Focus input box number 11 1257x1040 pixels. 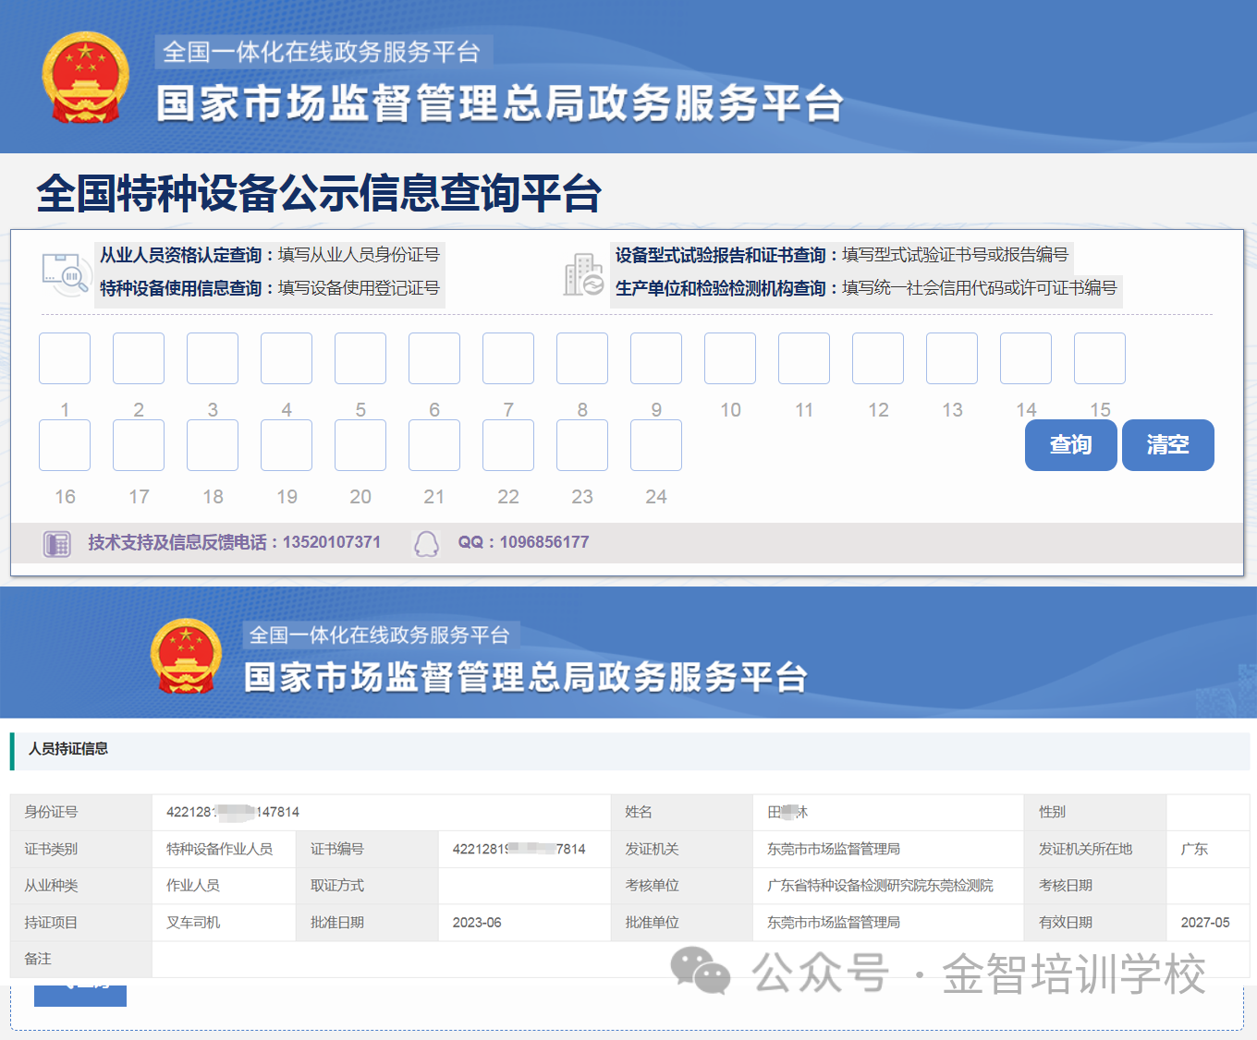click(x=804, y=358)
